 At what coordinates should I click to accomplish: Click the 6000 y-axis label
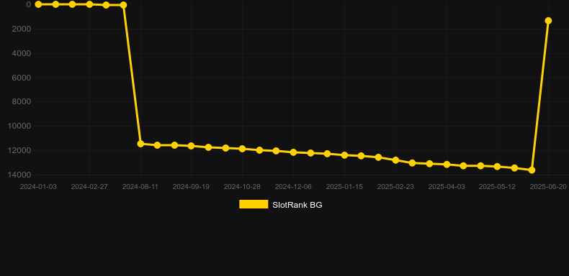[x=22, y=78]
